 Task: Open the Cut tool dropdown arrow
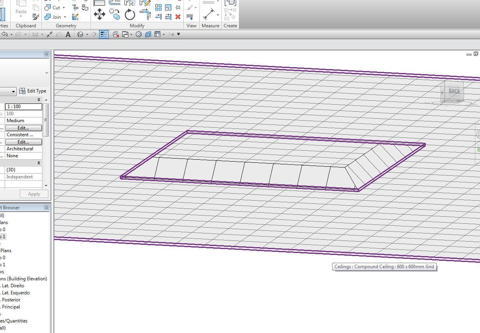coord(64,7)
